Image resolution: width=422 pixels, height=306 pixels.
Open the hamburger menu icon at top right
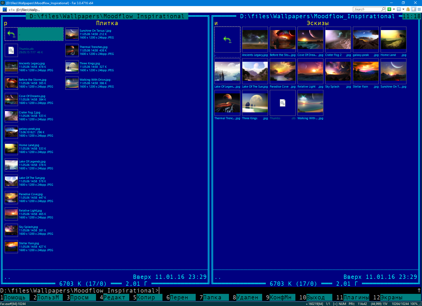(419, 9)
